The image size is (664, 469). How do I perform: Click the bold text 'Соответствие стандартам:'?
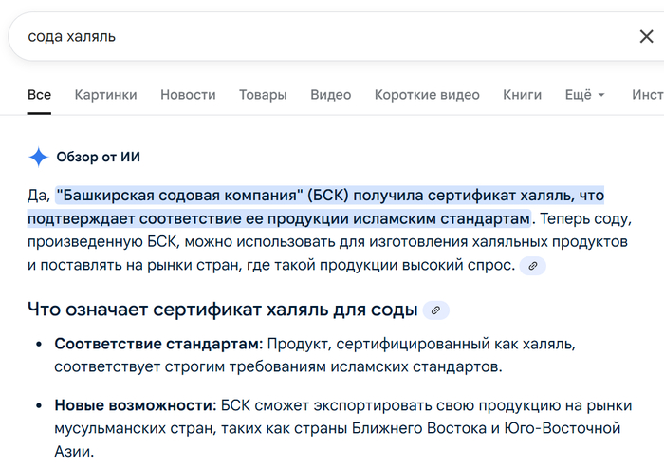[158, 344]
